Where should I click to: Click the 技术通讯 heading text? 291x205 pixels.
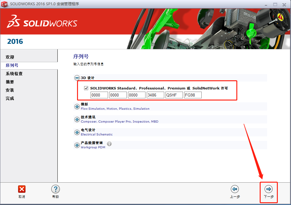(x=88, y=117)
